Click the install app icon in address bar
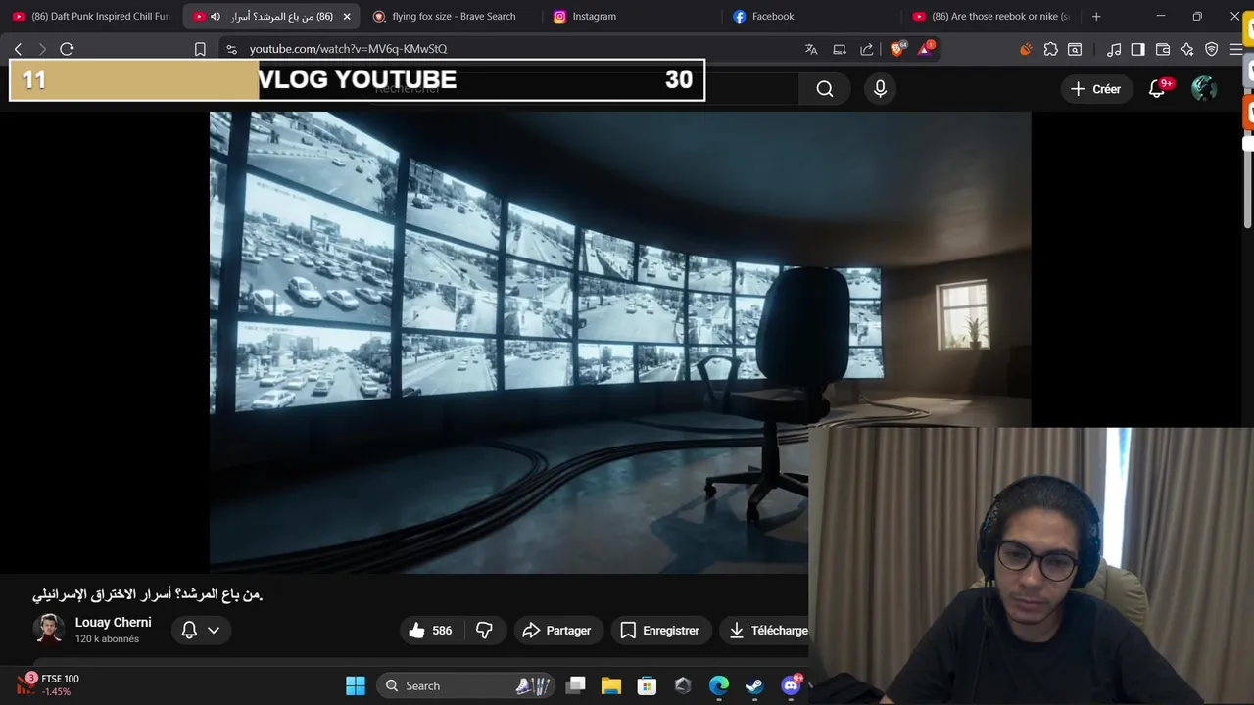The height and width of the screenshot is (705, 1254). click(x=840, y=49)
